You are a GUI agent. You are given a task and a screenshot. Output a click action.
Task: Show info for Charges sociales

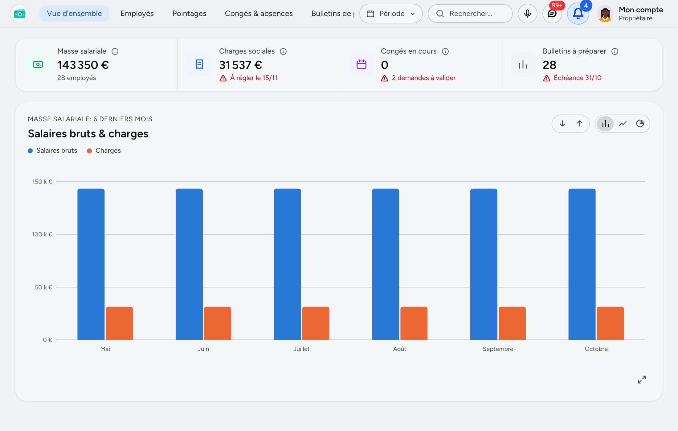tap(283, 51)
